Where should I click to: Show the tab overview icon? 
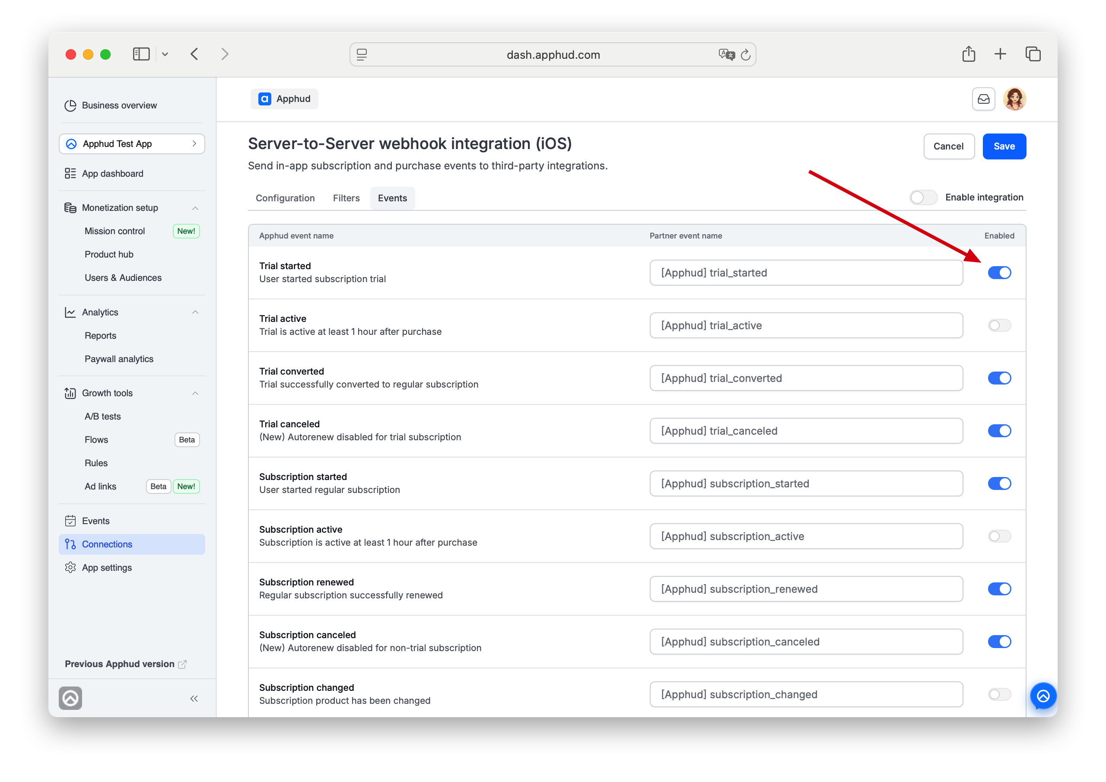(1033, 54)
